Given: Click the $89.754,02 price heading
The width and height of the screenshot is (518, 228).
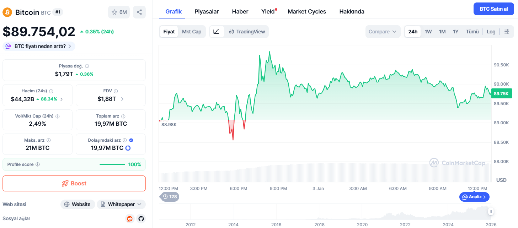Looking at the screenshot, I should pyautogui.click(x=39, y=32).
